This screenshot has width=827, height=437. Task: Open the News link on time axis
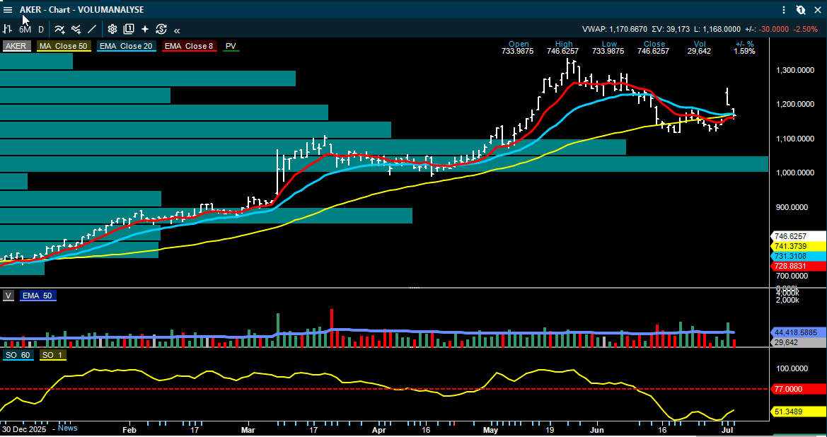67,428
